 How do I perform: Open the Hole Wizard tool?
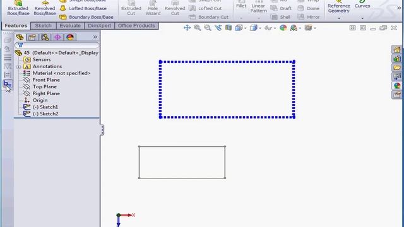(x=153, y=8)
